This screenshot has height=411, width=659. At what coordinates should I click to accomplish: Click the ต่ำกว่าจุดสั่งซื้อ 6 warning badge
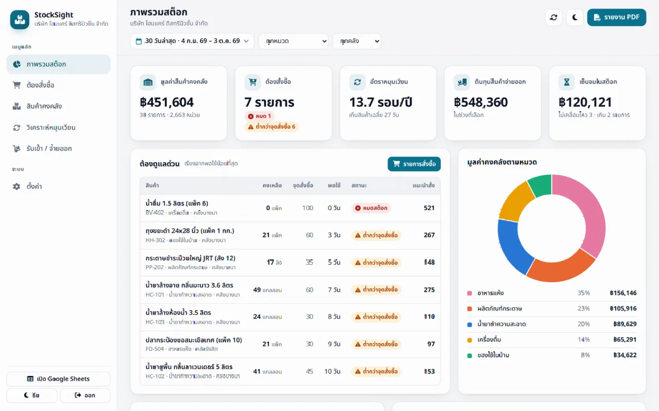pyautogui.click(x=271, y=126)
